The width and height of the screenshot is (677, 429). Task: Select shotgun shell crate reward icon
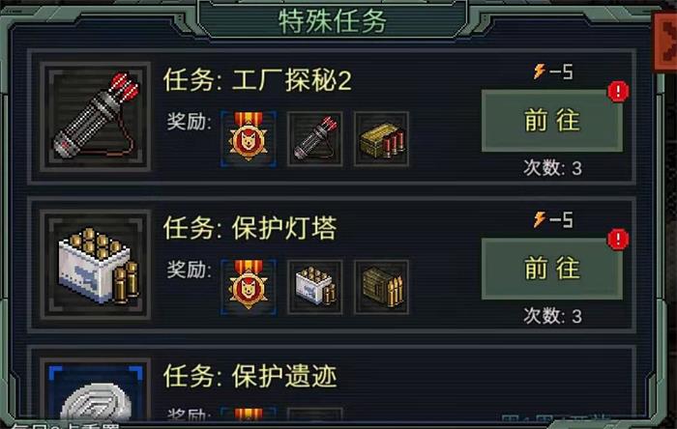[381, 138]
